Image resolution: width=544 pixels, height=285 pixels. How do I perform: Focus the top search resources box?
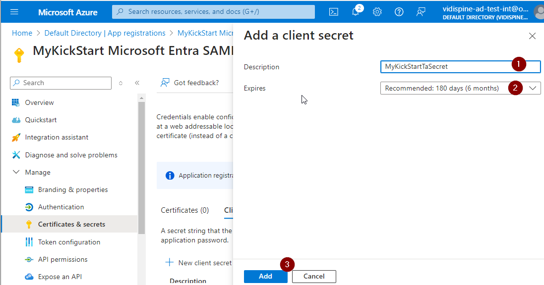tap(213, 12)
